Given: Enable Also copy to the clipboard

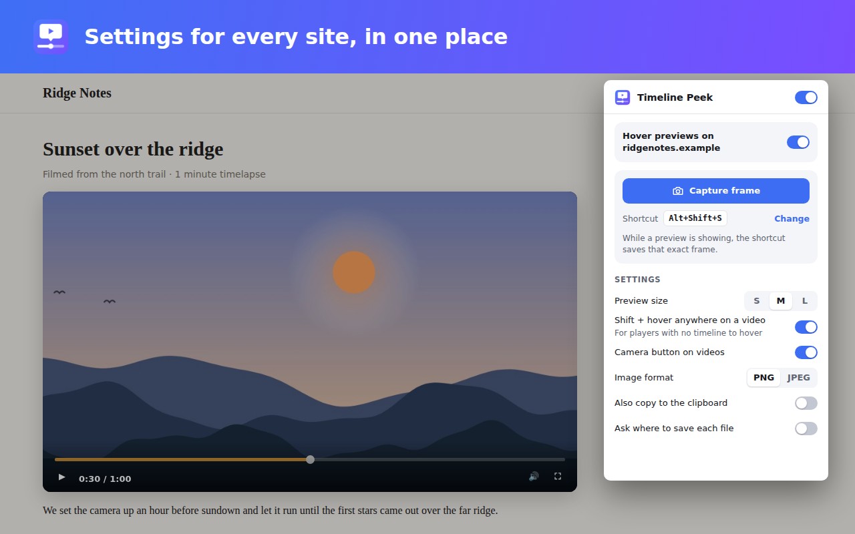Looking at the screenshot, I should (806, 403).
